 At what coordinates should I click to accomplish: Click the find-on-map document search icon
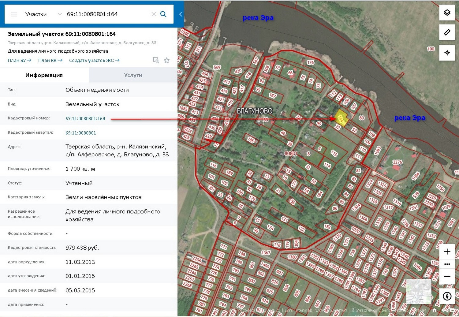pos(156,60)
